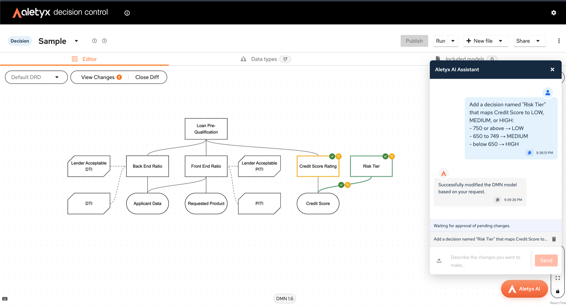Click the React Flow attribution link
Image resolution: width=566 pixels, height=306 pixels.
(558, 303)
